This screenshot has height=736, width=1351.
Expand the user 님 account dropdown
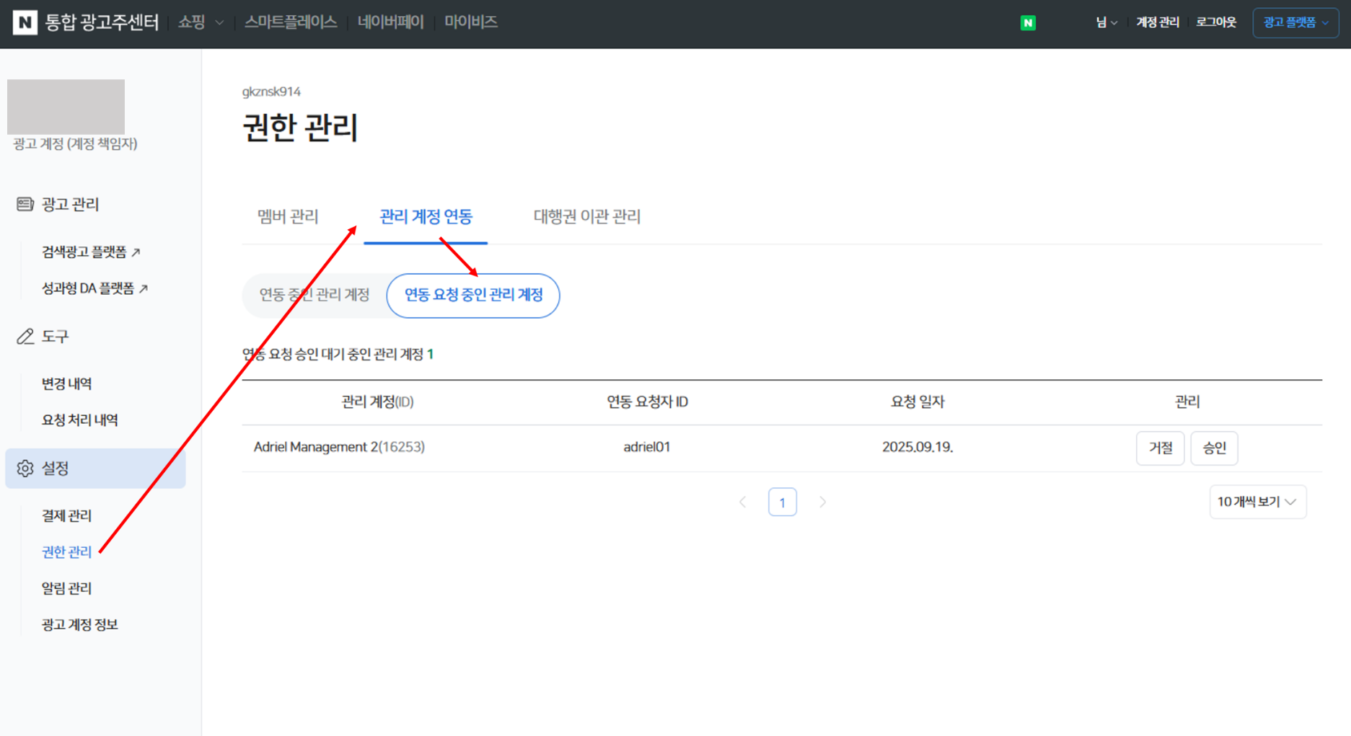point(1106,23)
